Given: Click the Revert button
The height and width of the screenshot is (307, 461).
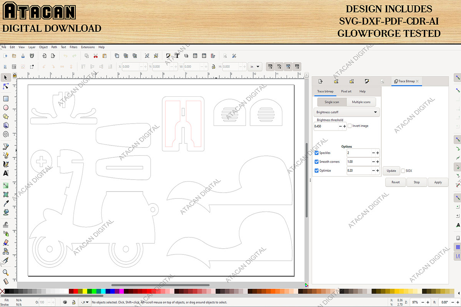Looking at the screenshot, I should click(396, 182).
